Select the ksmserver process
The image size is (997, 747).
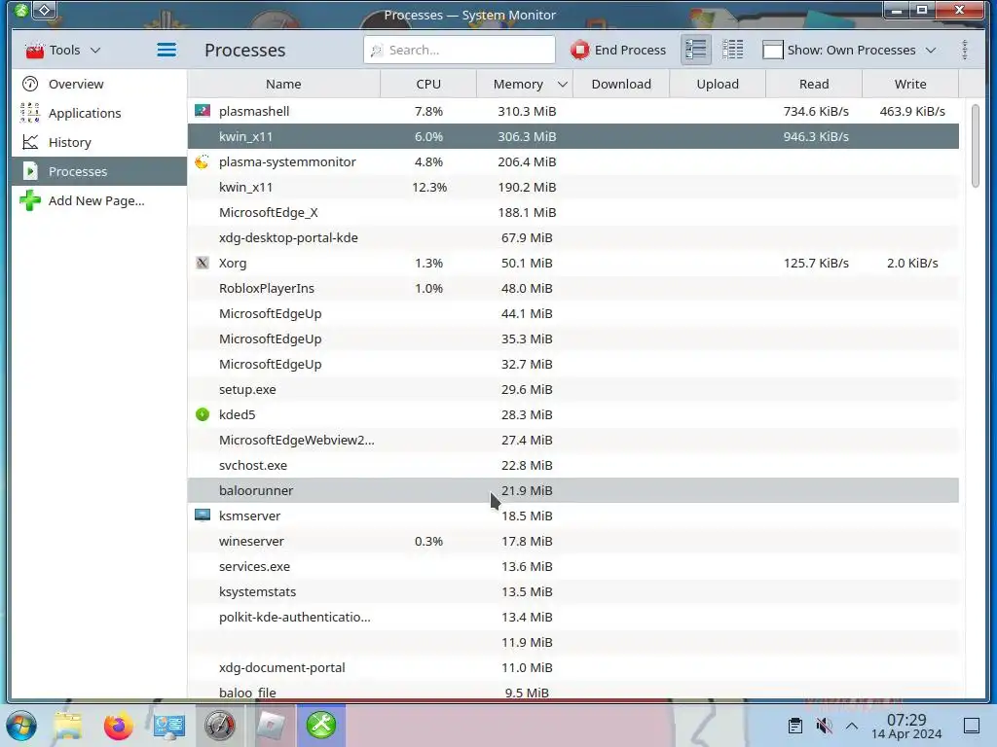pyautogui.click(x=572, y=516)
